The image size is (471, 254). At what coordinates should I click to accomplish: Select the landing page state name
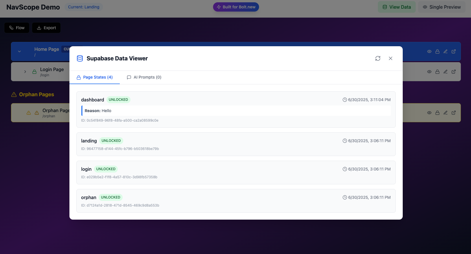89,141
